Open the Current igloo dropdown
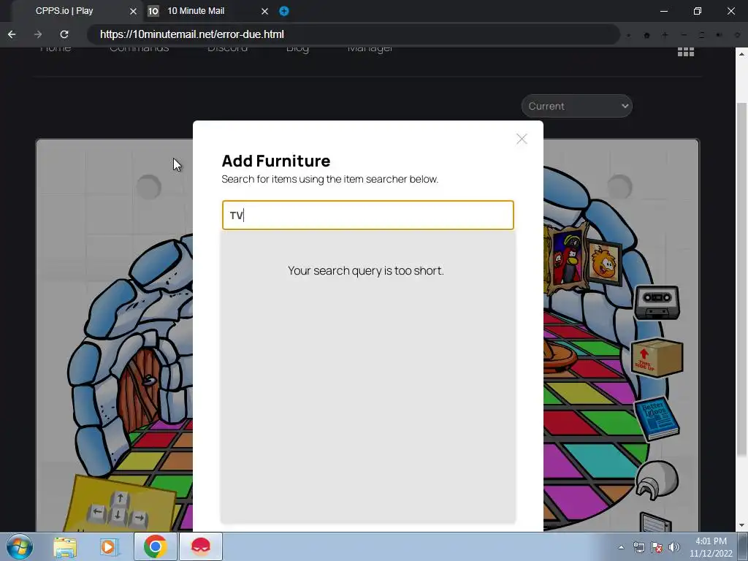This screenshot has width=748, height=561. [x=577, y=106]
